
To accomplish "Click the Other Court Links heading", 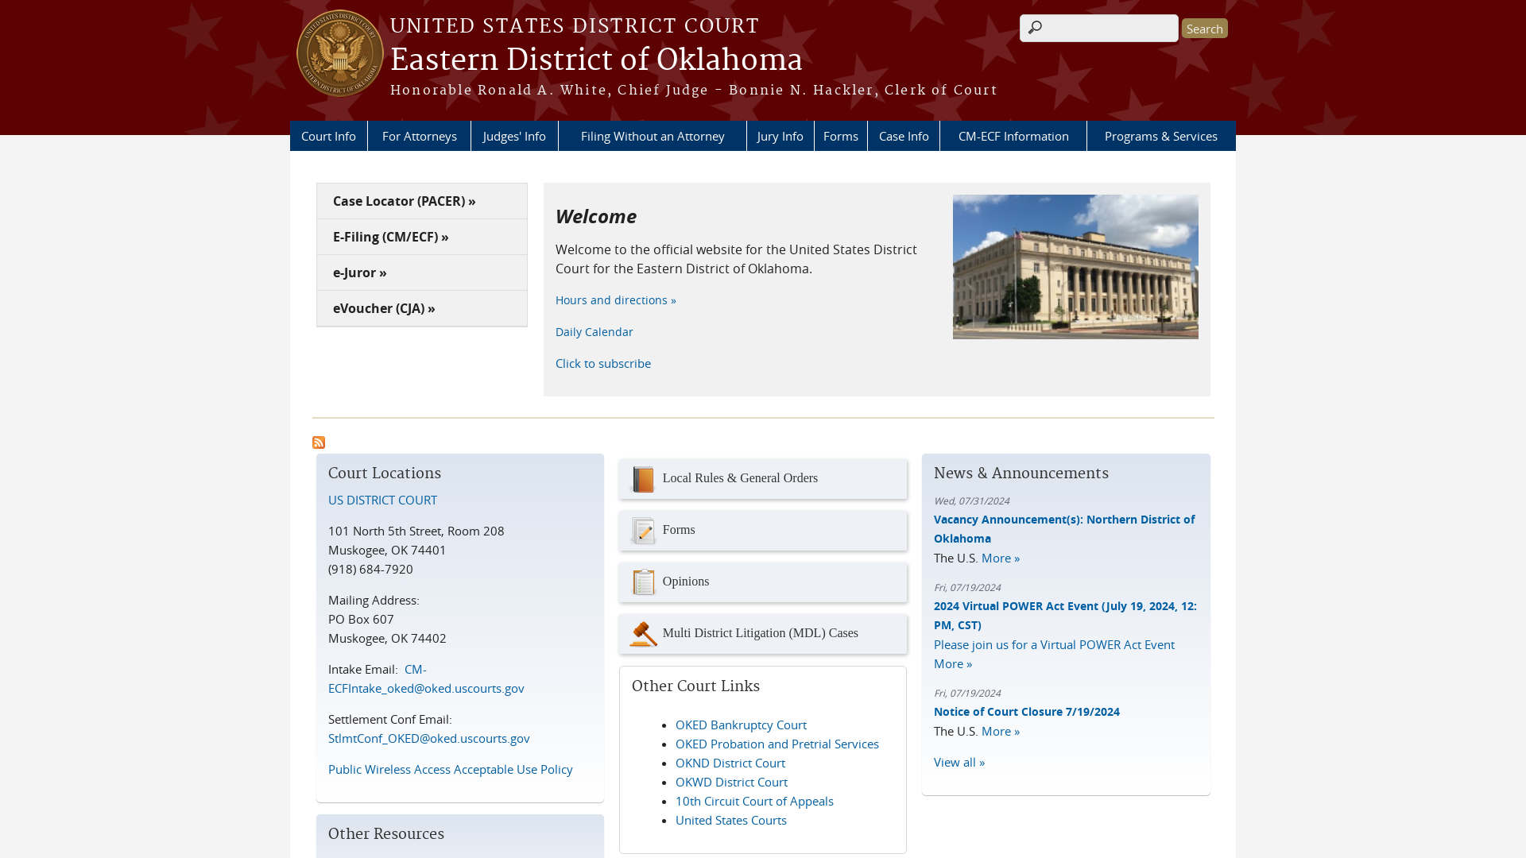I will (x=695, y=686).
